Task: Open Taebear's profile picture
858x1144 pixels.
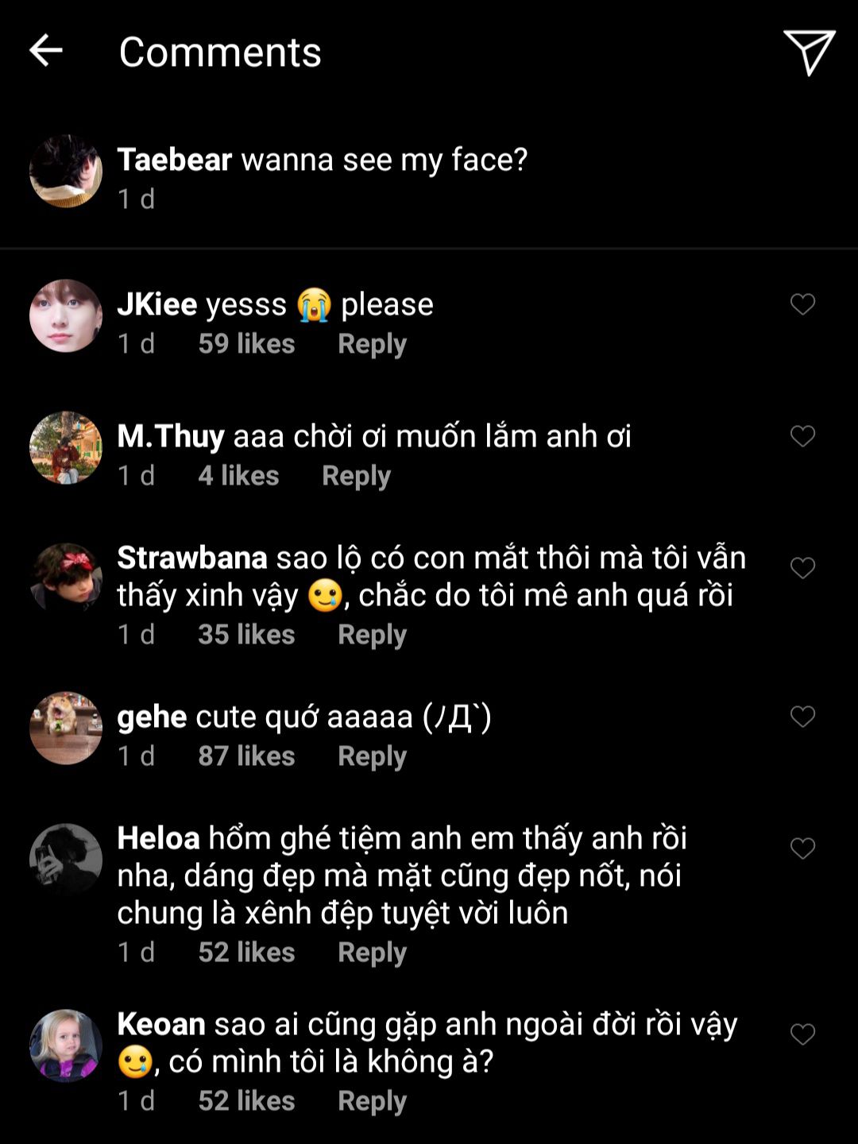Action: point(66,172)
